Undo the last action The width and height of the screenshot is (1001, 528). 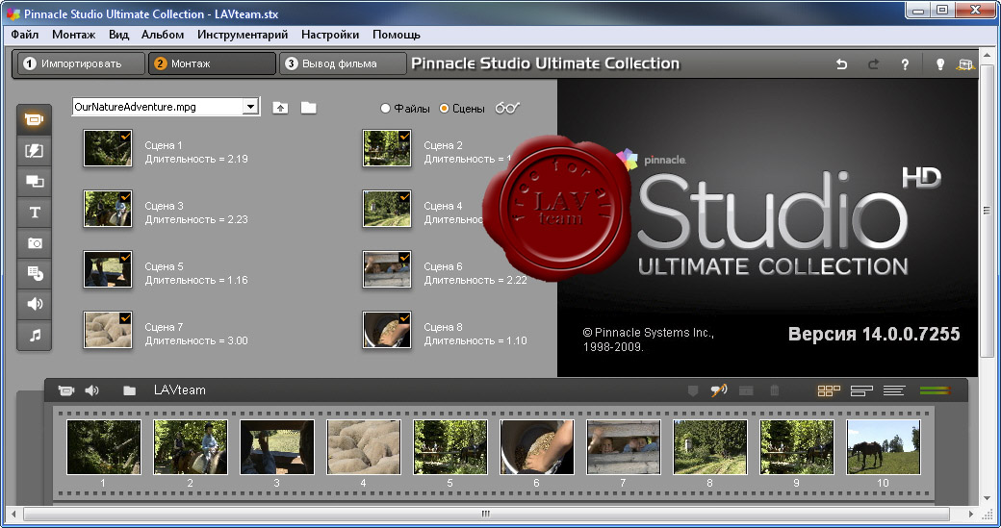pyautogui.click(x=841, y=63)
